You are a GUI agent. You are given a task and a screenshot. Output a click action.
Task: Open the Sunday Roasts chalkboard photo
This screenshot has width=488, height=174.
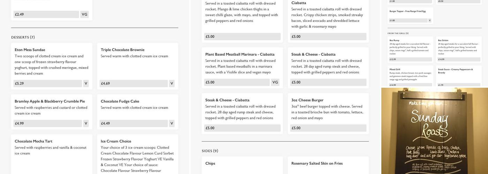[x=434, y=131]
